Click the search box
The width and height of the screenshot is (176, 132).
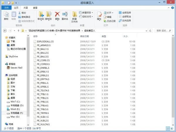(163, 31)
